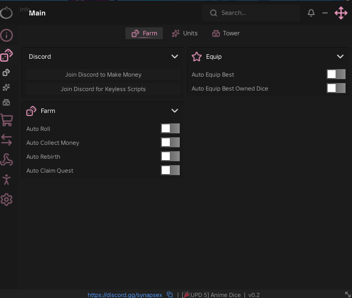Open the shopping cart sidebar icon
The width and height of the screenshot is (352, 298).
[x=6, y=120]
